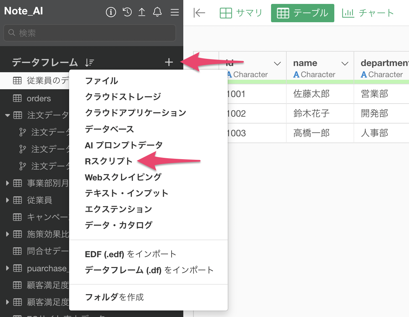The width and height of the screenshot is (409, 317).
Task: Expand the puarchase_ data frame
Action: [x=8, y=268]
